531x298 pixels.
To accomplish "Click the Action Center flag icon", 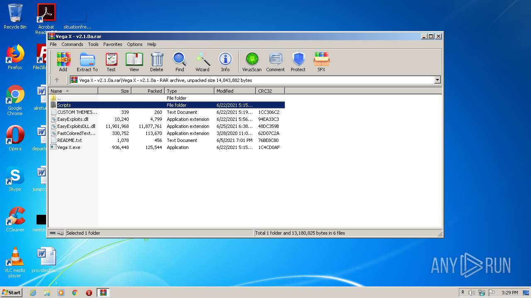I will click(x=492, y=293).
